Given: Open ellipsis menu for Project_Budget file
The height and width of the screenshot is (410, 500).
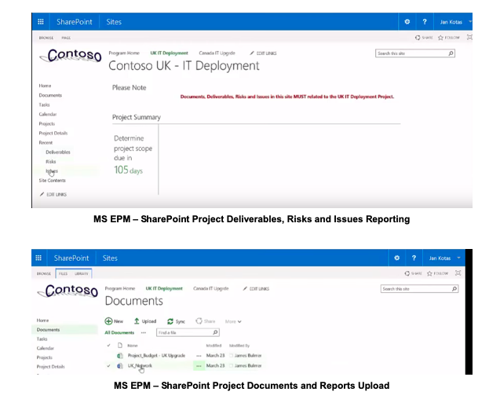Looking at the screenshot, I should point(199,356).
